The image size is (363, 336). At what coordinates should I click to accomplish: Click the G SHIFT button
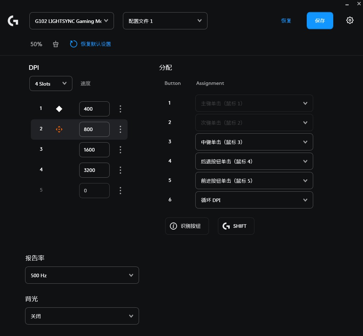point(236,226)
